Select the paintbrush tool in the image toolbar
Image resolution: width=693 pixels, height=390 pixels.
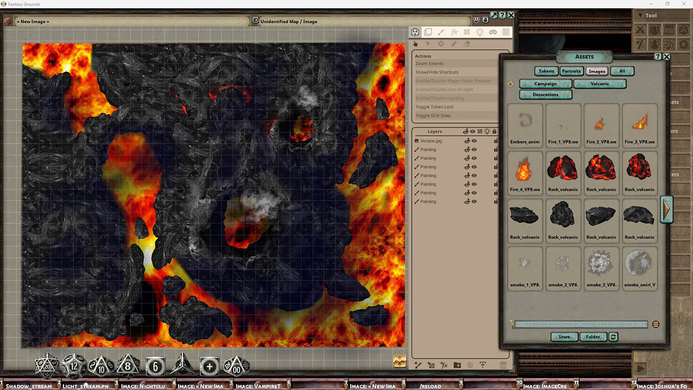coord(441,32)
